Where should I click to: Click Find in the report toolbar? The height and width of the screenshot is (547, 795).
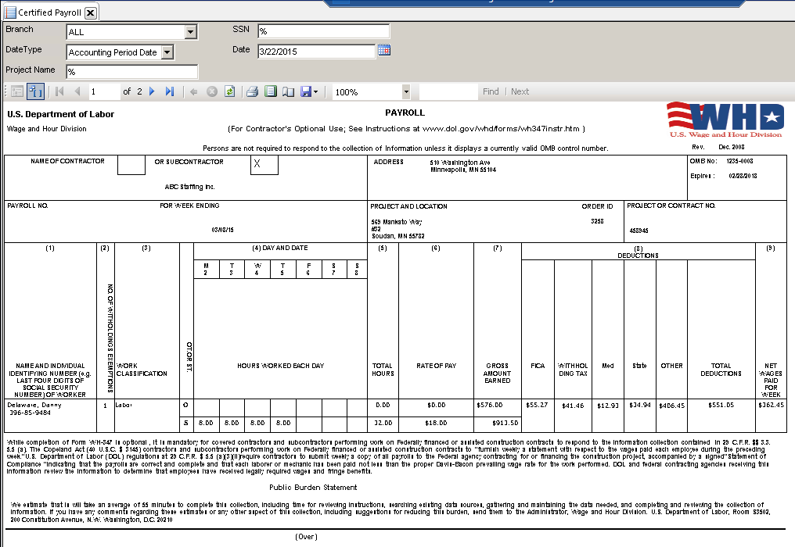(491, 91)
